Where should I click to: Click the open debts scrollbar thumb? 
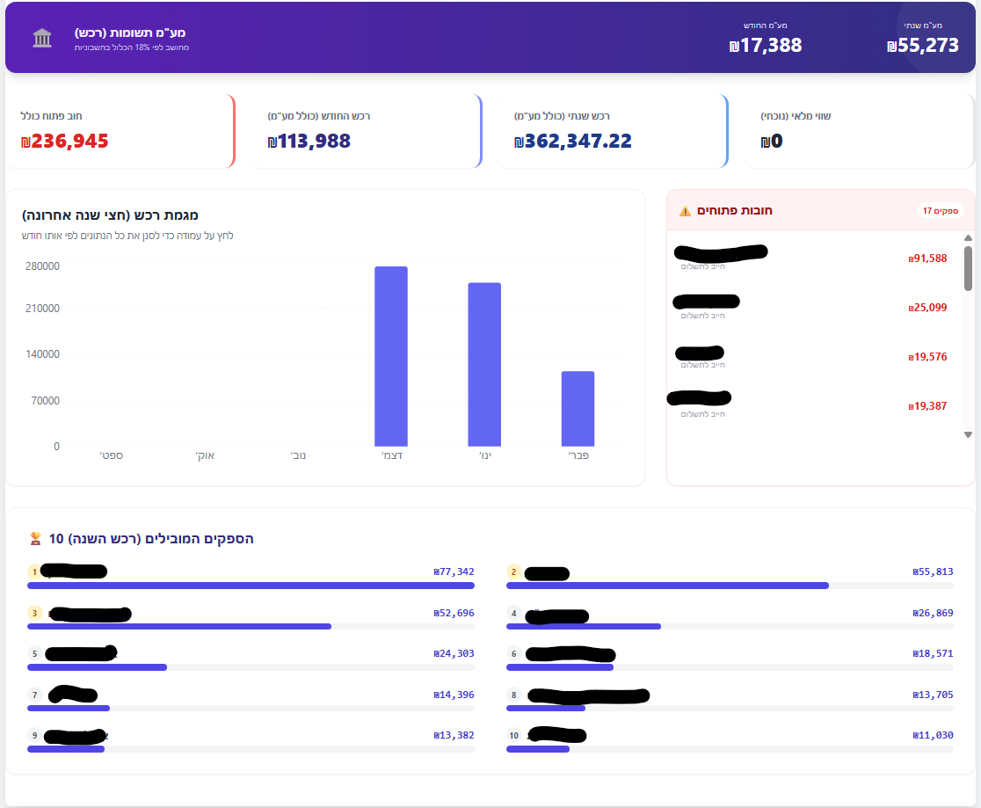click(x=968, y=267)
